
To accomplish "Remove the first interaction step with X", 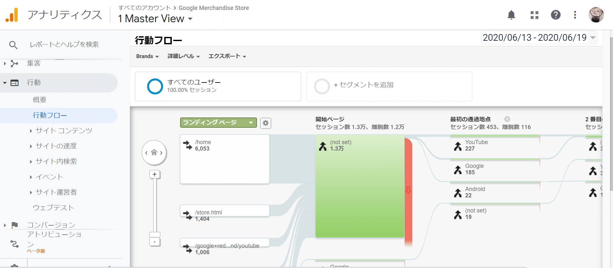I will [507, 119].
